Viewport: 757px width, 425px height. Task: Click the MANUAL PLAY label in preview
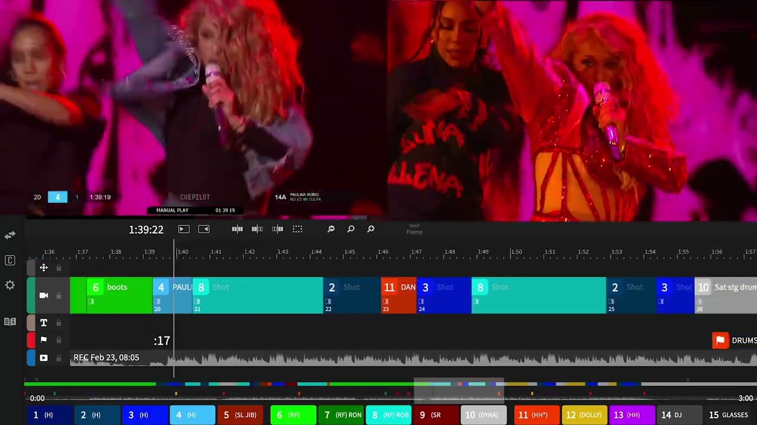pos(172,210)
